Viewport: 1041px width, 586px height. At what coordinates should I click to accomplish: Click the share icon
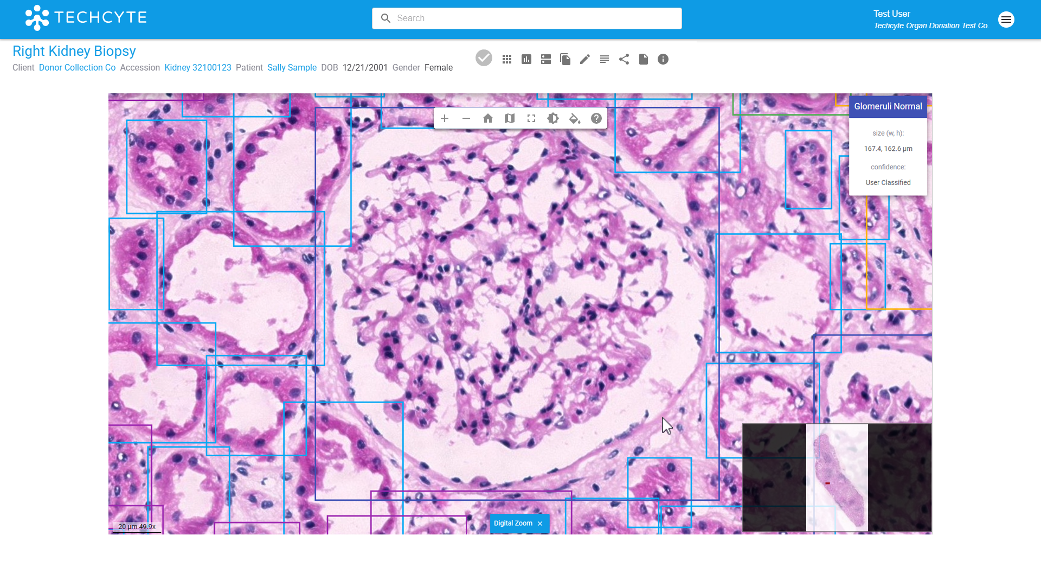624,59
